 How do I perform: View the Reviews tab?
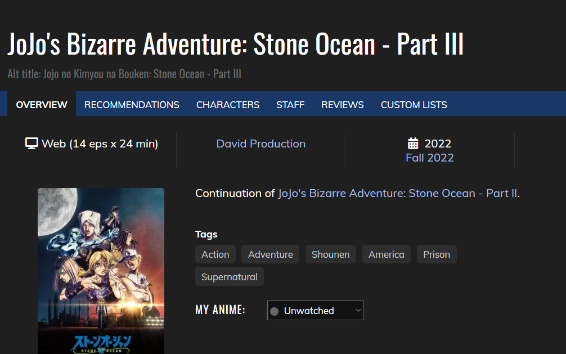(x=343, y=104)
